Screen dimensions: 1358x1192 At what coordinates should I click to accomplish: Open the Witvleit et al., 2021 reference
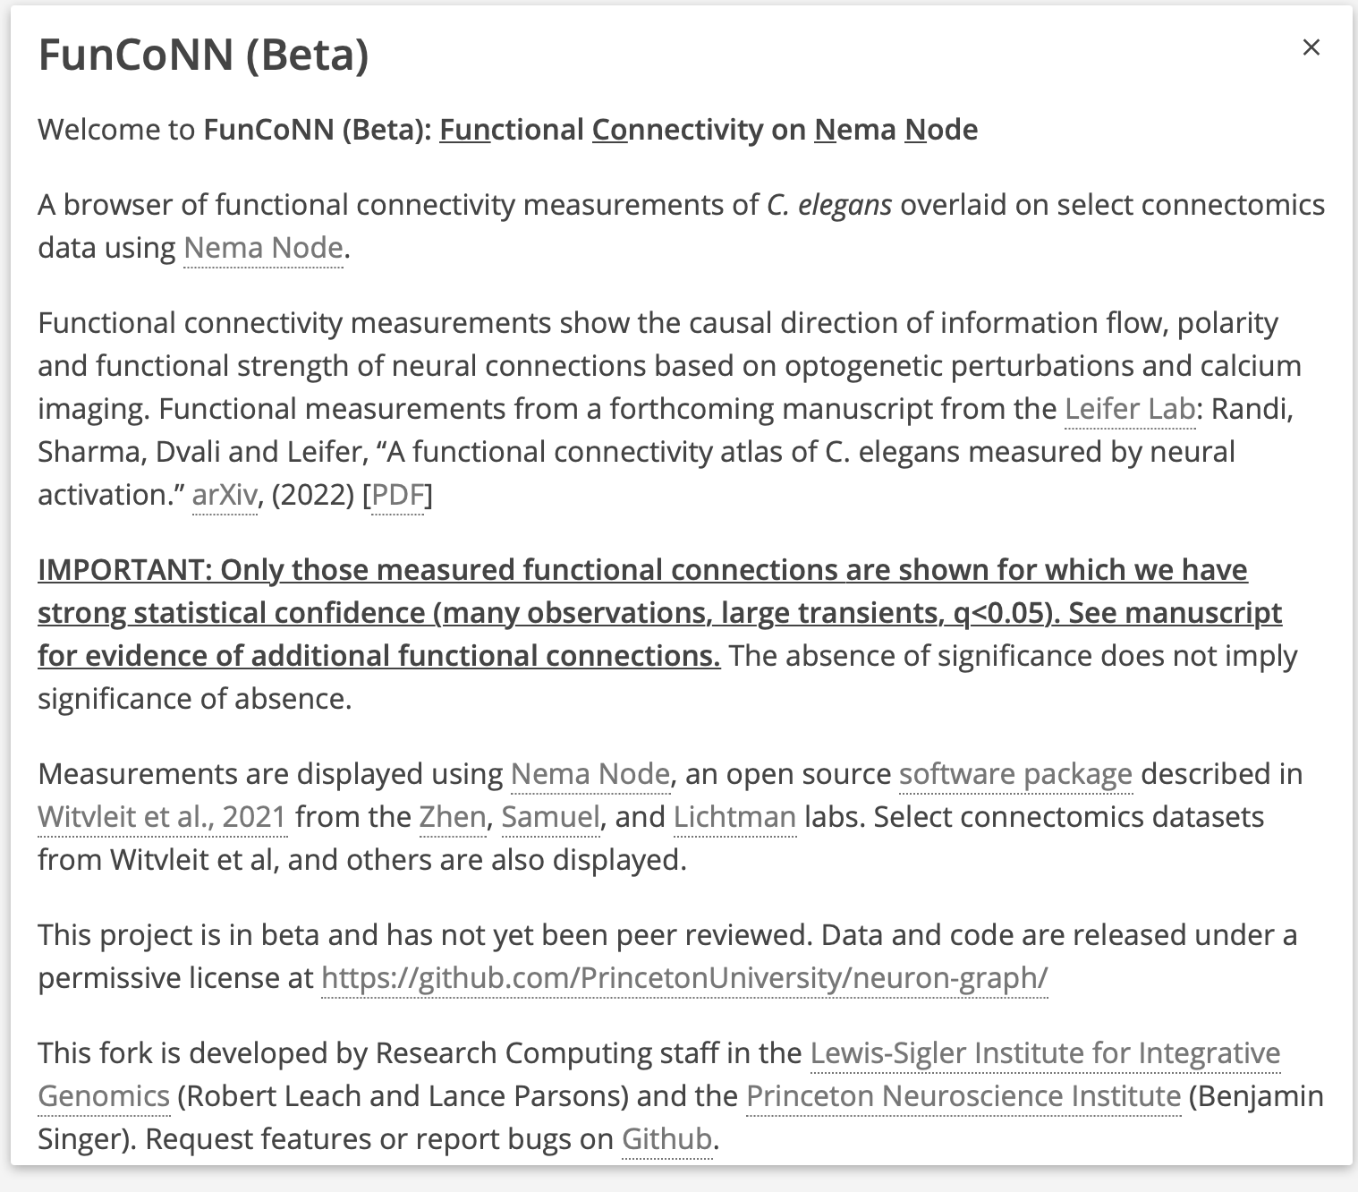point(161,817)
